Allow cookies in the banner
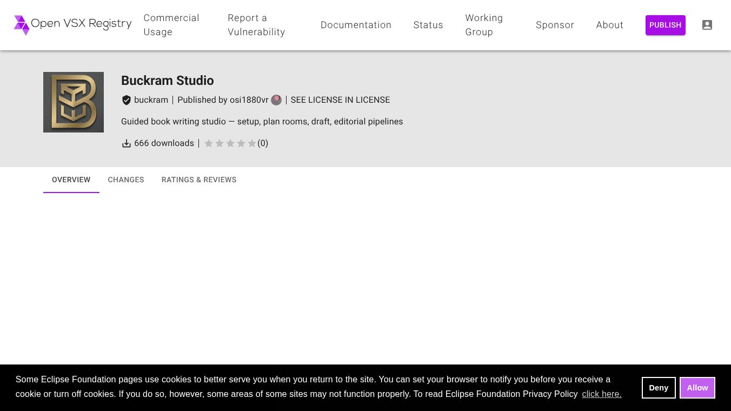 coord(697,388)
